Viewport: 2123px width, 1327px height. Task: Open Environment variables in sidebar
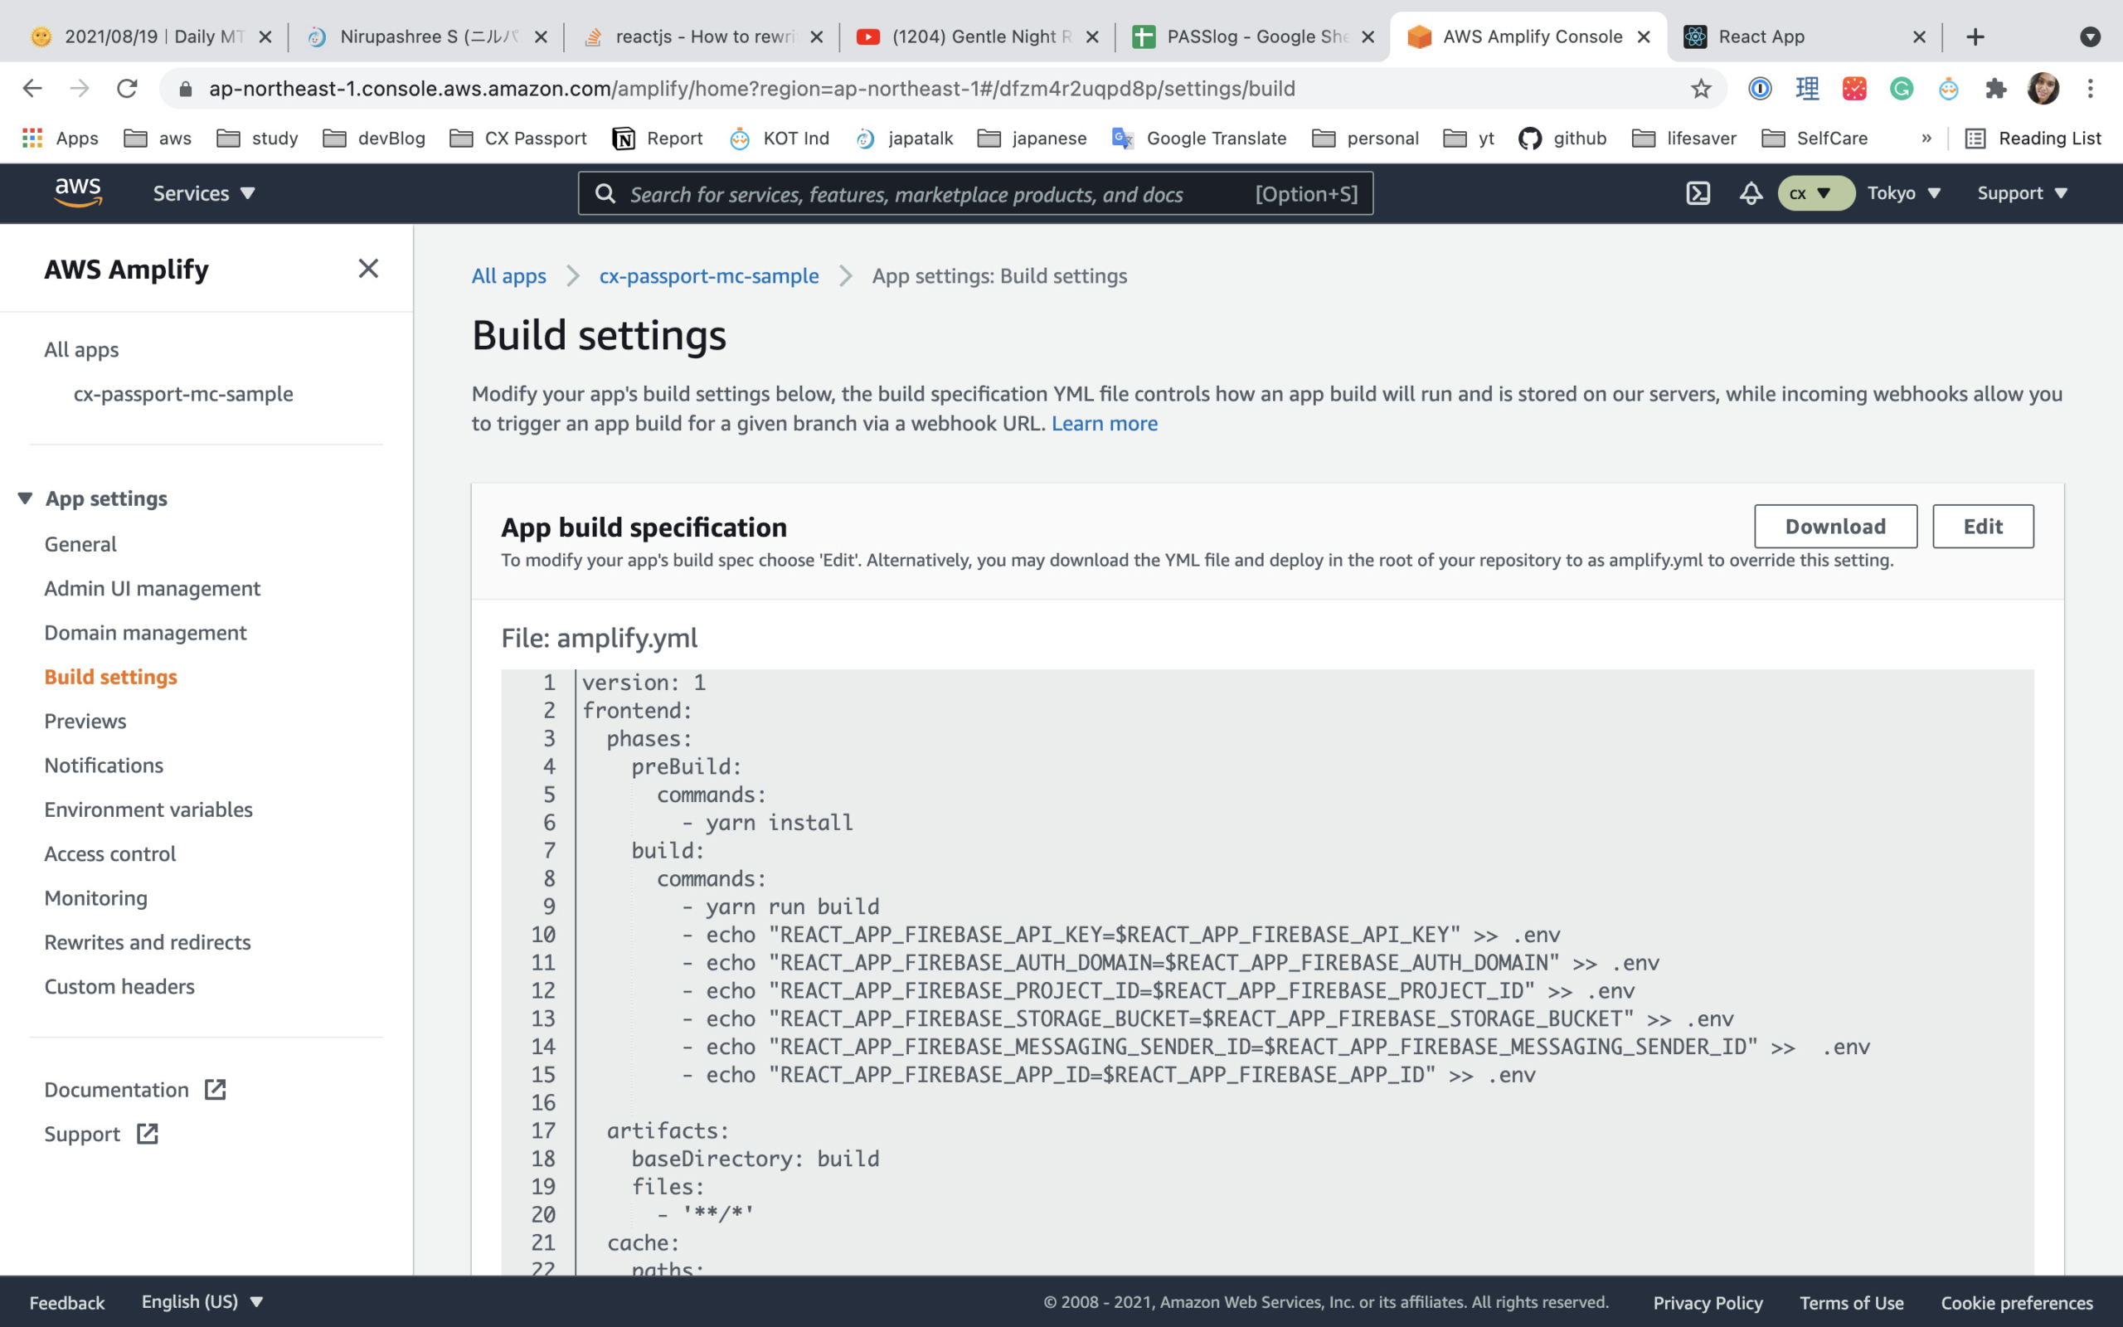click(x=148, y=809)
